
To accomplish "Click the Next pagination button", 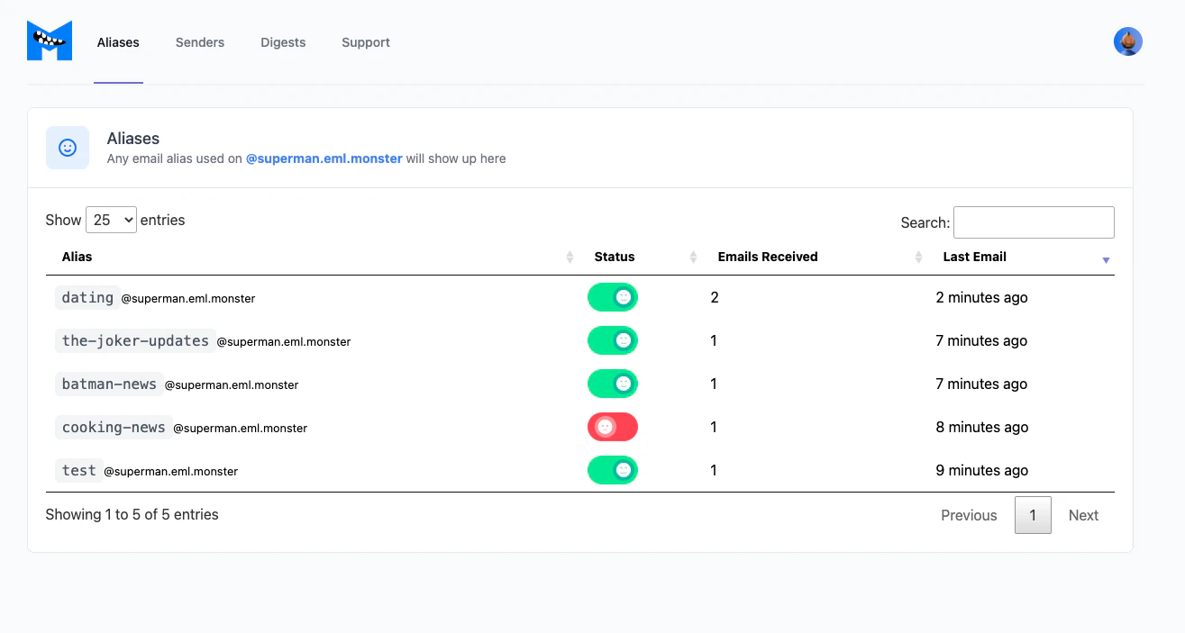I will click(1083, 515).
